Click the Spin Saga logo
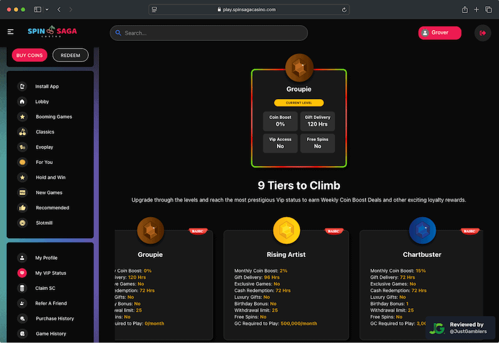Image resolution: width=499 pixels, height=343 pixels. [51, 32]
